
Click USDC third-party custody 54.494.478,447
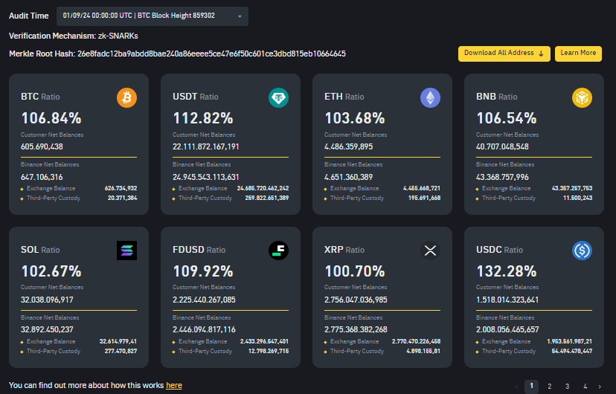point(572,351)
